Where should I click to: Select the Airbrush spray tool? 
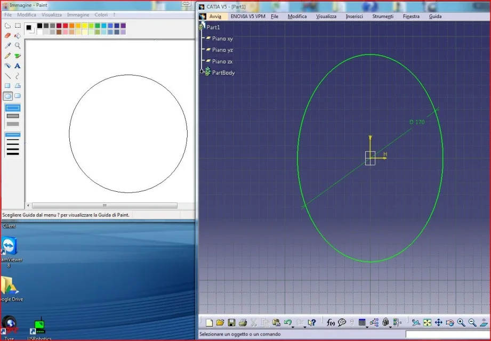7,66
